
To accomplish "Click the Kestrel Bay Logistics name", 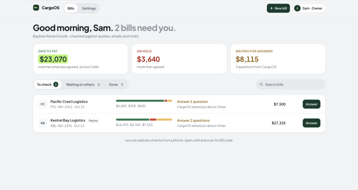I will click(x=68, y=120).
